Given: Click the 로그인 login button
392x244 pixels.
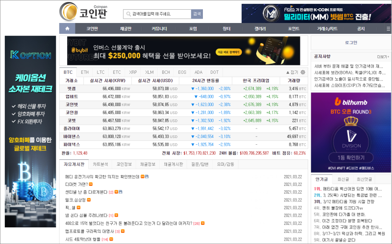Looking at the screenshot, I should click(351, 43).
